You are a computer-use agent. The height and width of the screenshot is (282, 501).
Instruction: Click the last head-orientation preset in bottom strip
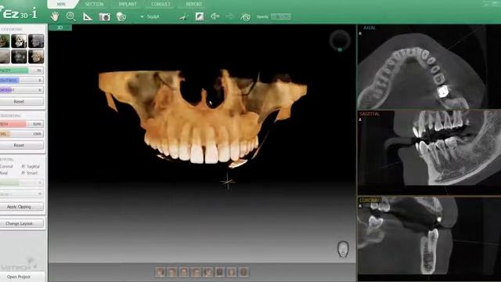243,272
